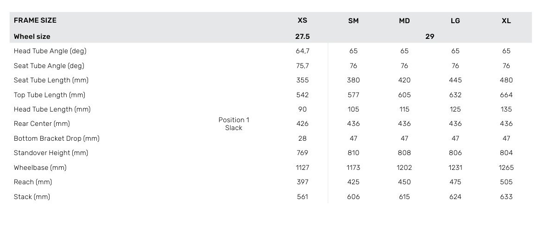The image size is (536, 231).
Task: Click the Position 1 Slack text
Action: click(234, 124)
